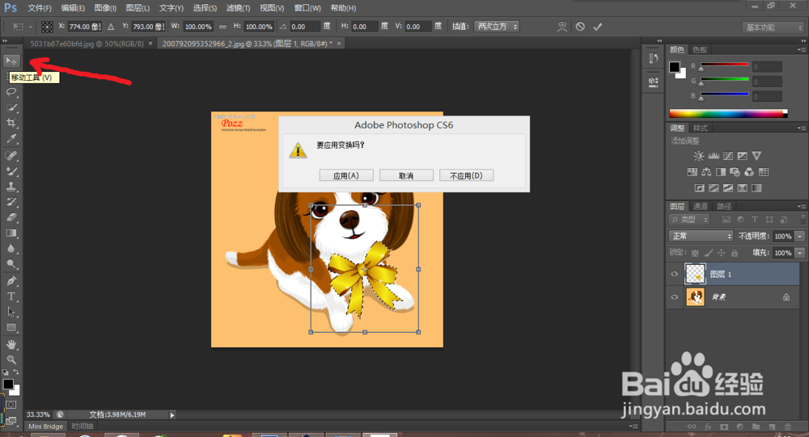Screen dimensions: 809x437
Task: Select the Zoom tool in the toolbox
Action: pyautogui.click(x=11, y=359)
